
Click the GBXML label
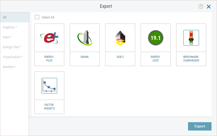coord(85,57)
